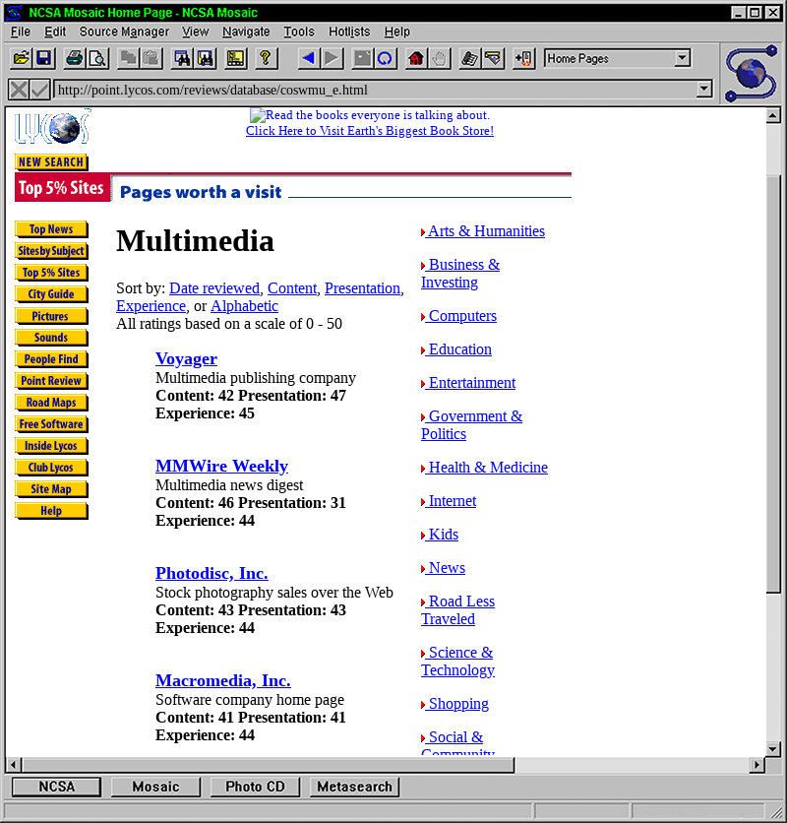Click the yellow question mark help icon

(x=264, y=59)
